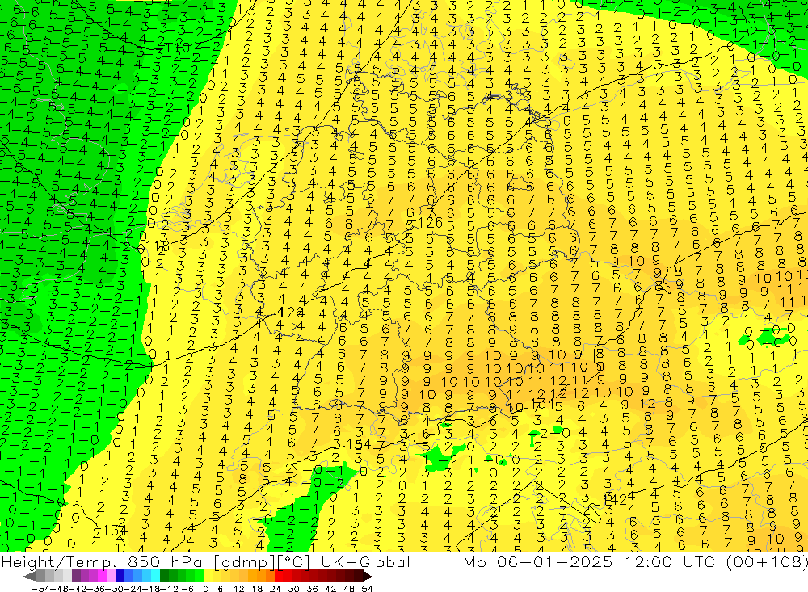
Task: Click the dark green swatch above -12
Action: tap(164, 577)
